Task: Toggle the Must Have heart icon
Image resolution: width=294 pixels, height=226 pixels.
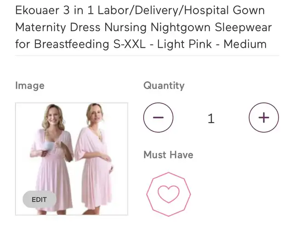Action: pos(169,194)
